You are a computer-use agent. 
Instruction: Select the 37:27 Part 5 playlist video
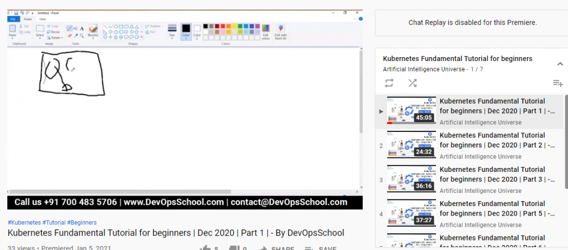pos(411,213)
